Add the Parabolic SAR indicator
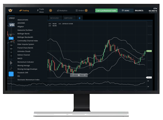 coord(23,73)
